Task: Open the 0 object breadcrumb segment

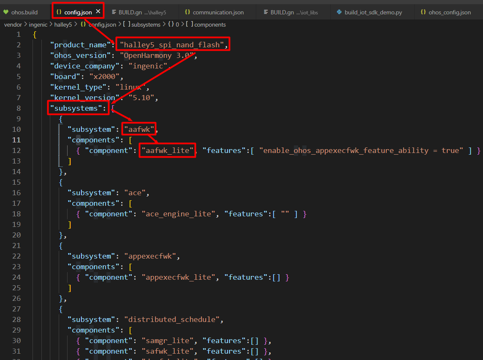Action: click(174, 25)
